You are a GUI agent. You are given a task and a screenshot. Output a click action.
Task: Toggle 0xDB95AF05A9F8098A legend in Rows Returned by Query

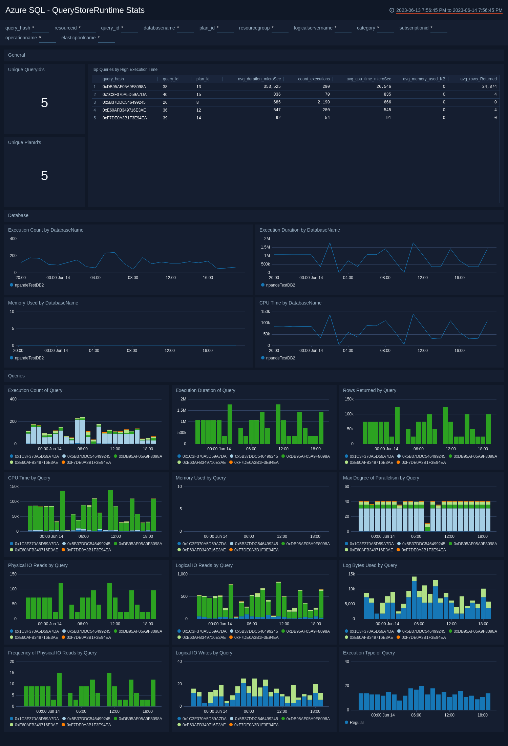(473, 456)
